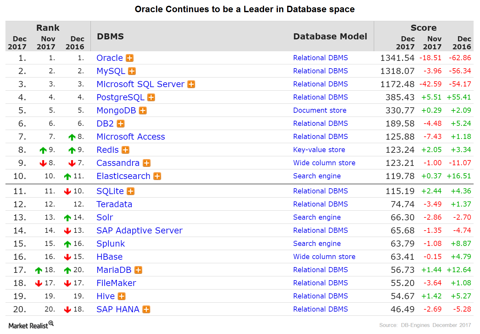Click the plus icon next to MySQL

132,71
